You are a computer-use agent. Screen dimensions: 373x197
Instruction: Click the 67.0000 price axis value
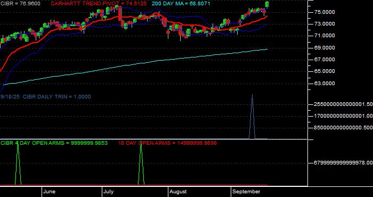coord(325,60)
